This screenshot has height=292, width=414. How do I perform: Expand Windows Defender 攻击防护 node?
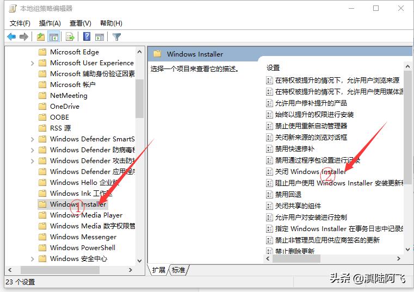coord(32,161)
